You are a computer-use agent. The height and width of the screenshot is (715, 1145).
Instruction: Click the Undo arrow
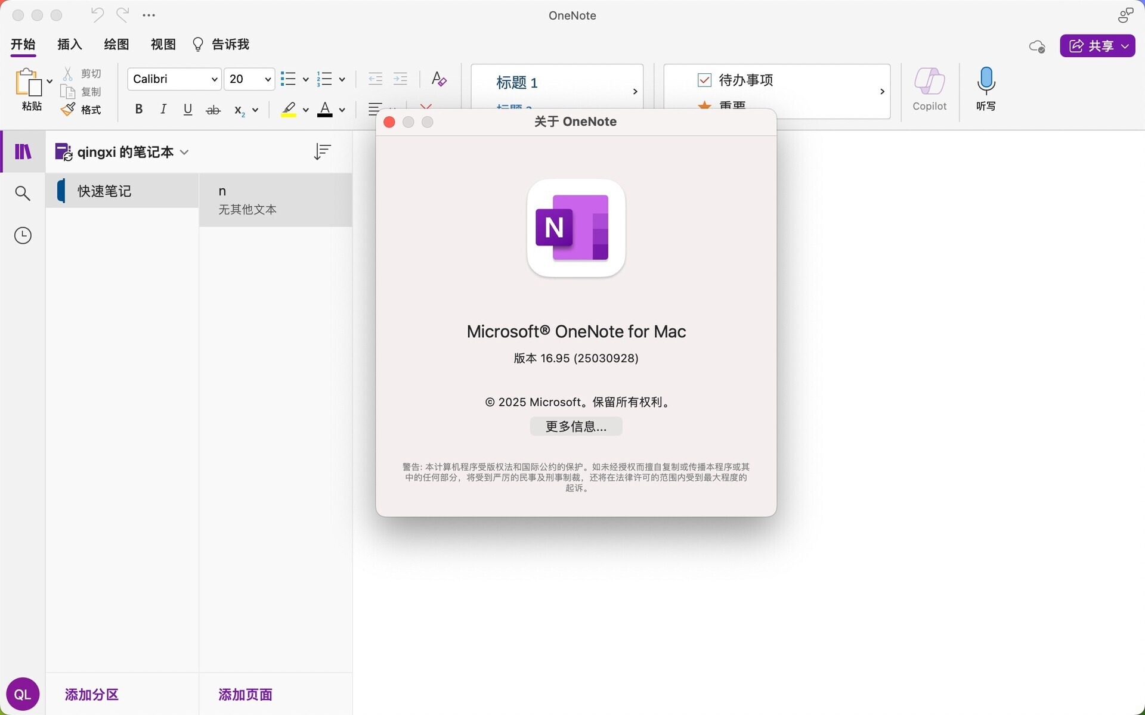coord(97,15)
